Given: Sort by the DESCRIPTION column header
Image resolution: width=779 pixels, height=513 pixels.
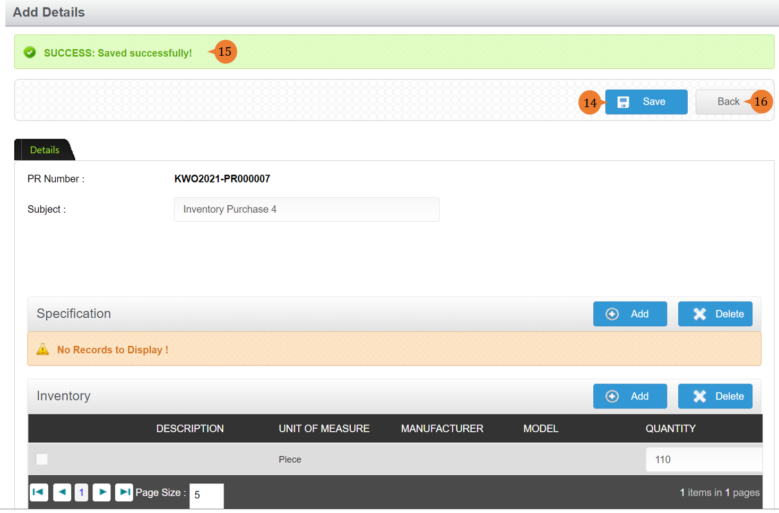Looking at the screenshot, I should [x=190, y=429].
